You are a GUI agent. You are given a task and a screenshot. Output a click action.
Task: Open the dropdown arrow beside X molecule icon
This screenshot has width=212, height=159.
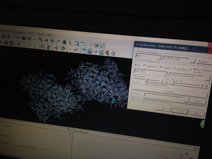point(12,37)
